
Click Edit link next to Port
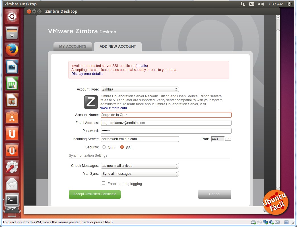coord(228,139)
